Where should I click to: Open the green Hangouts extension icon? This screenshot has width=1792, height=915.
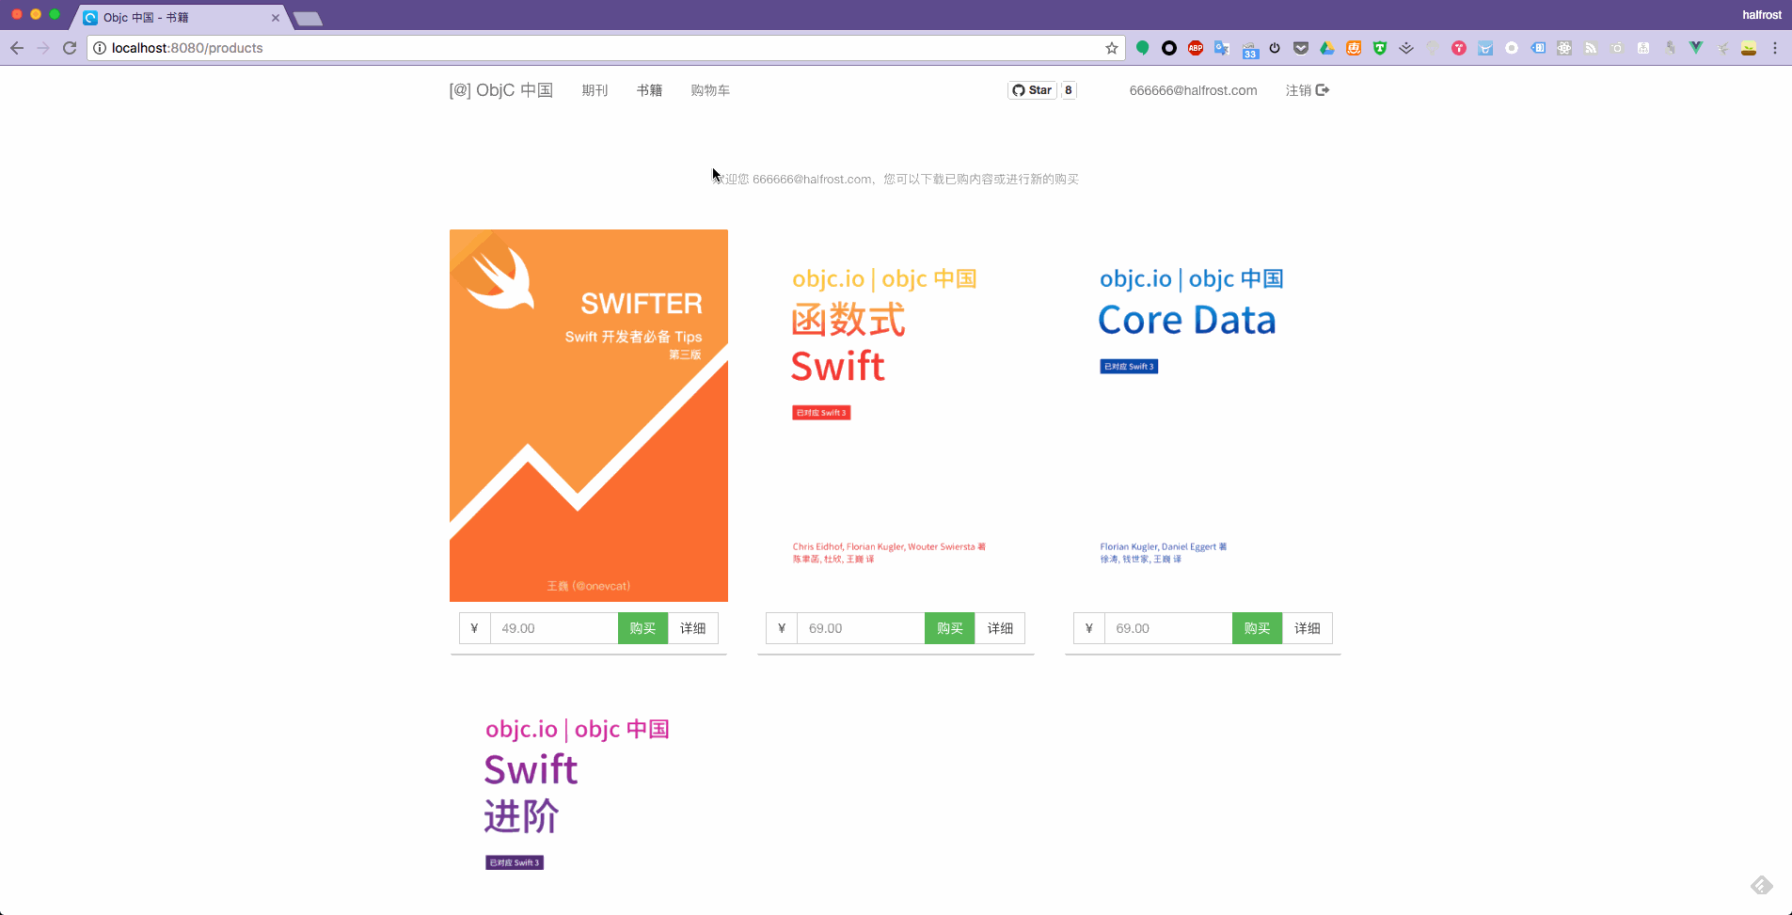click(1143, 48)
